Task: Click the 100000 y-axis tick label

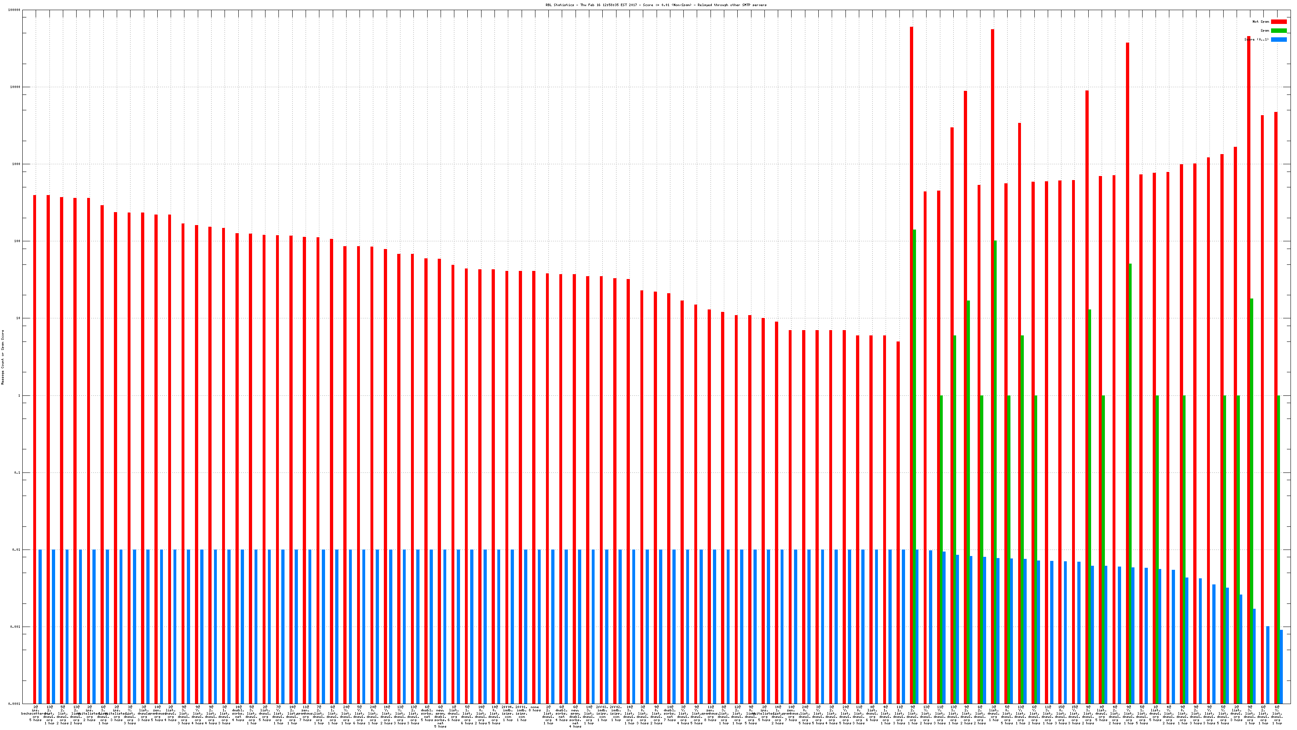Action: (x=15, y=10)
